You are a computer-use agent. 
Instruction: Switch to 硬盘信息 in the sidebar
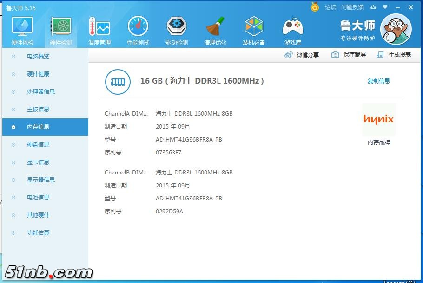pos(38,145)
